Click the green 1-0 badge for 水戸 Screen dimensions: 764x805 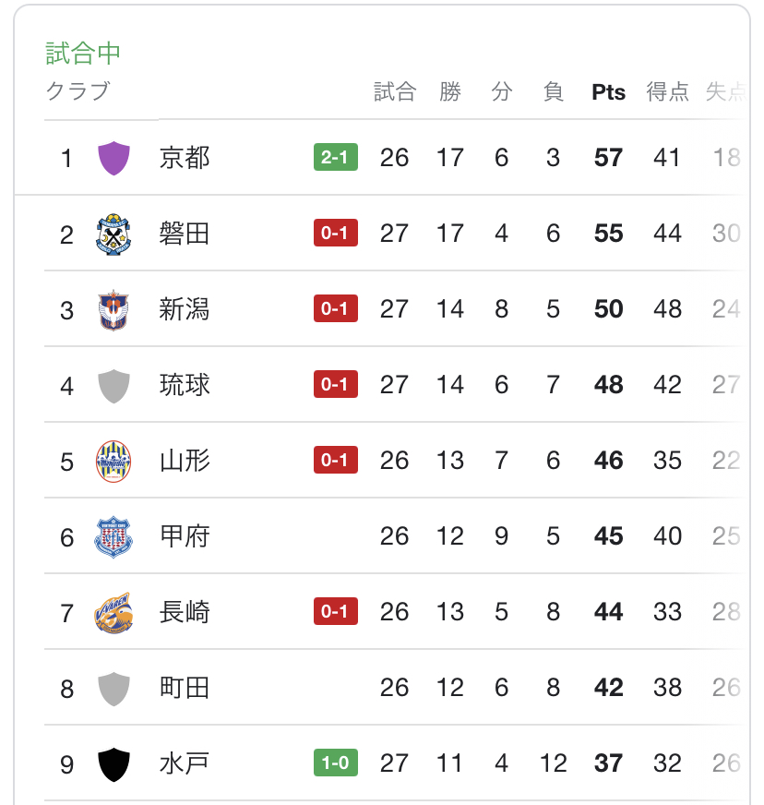tap(336, 763)
